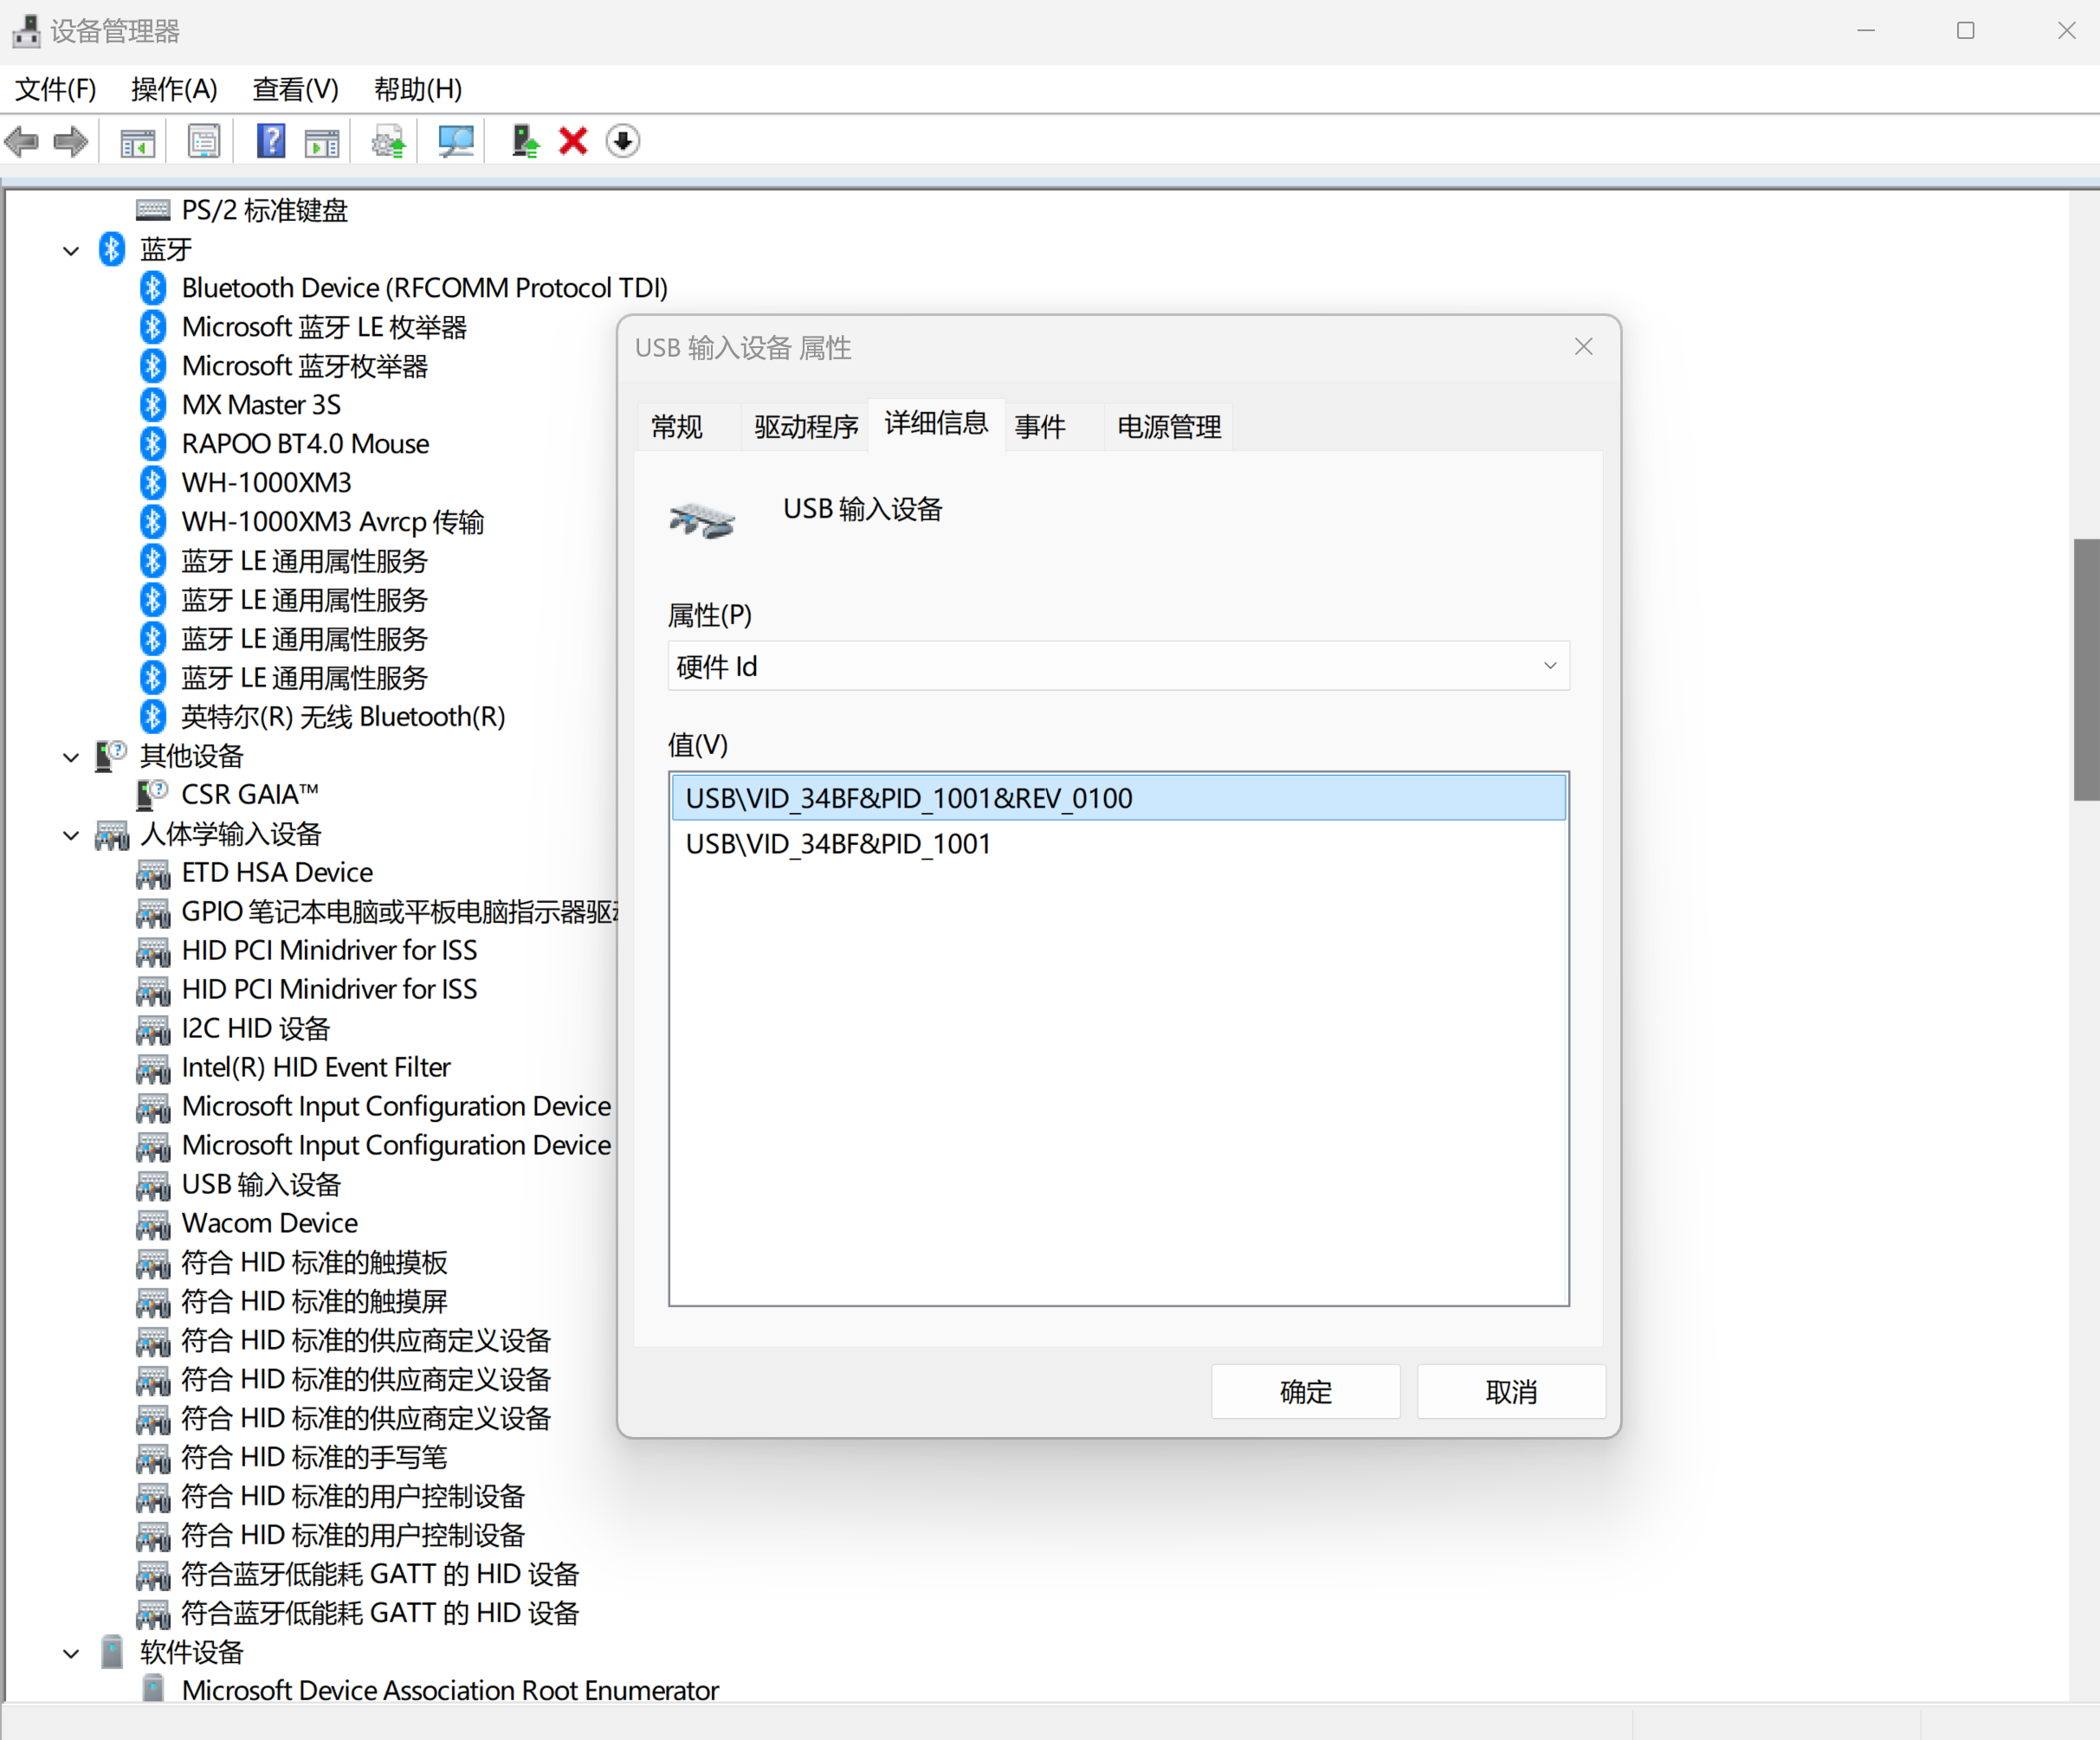Open the 查看(V) menu
The image size is (2100, 1740).
tap(296, 89)
